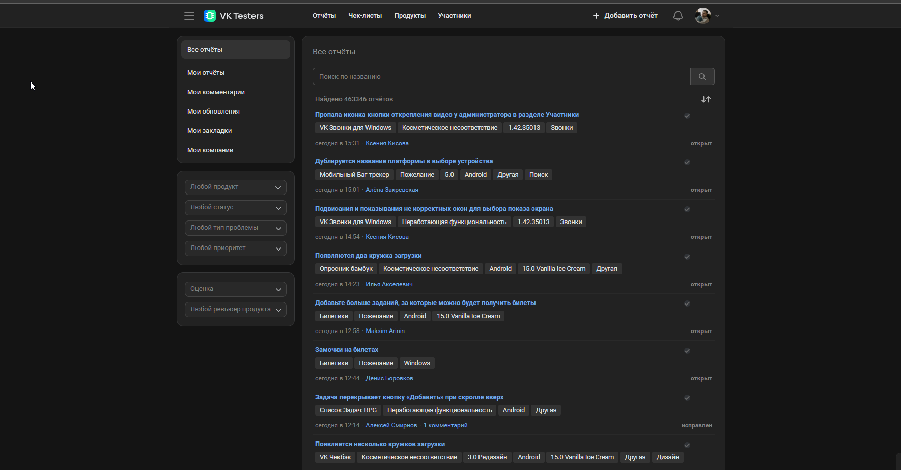
Task: Click the '3.0 Редизайн' tag
Action: click(x=487, y=457)
